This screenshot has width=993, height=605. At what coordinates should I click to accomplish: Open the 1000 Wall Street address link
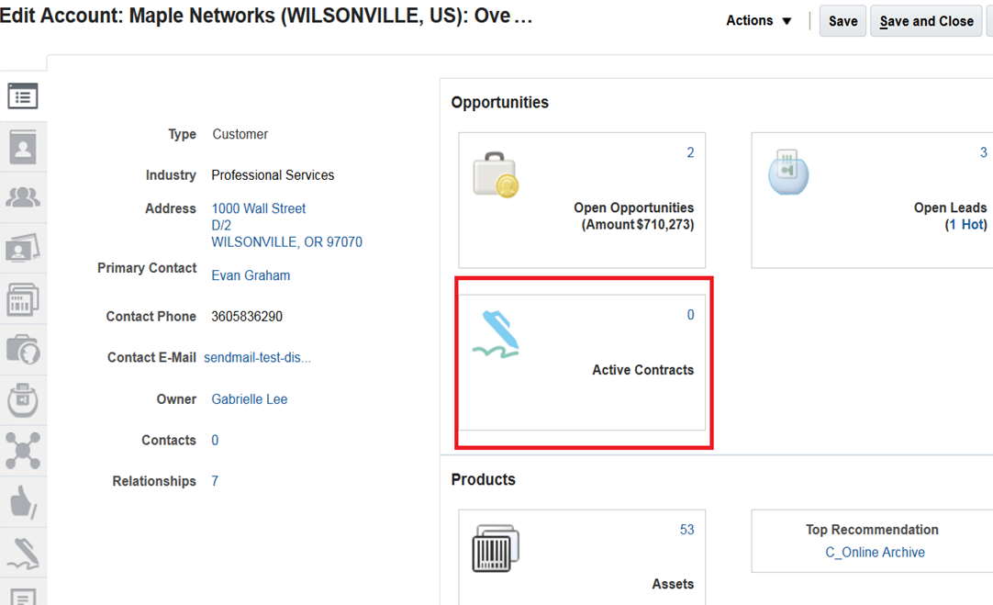pyautogui.click(x=259, y=208)
